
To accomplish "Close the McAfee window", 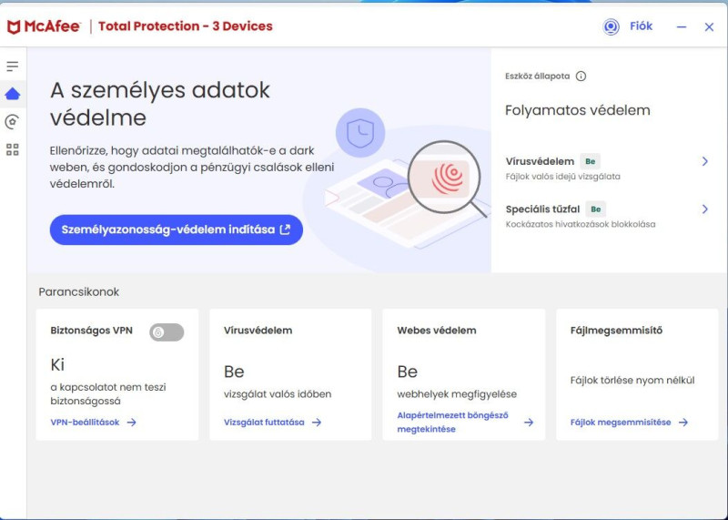I will point(709,27).
